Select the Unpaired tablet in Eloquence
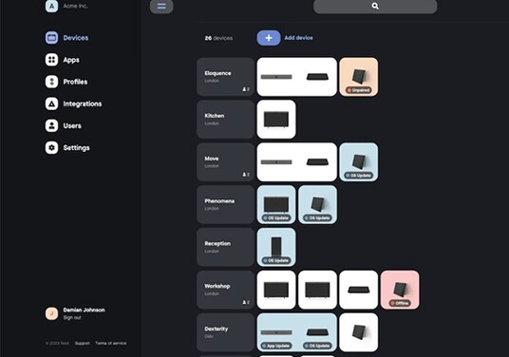Image resolution: width=509 pixels, height=357 pixels. 358,77
